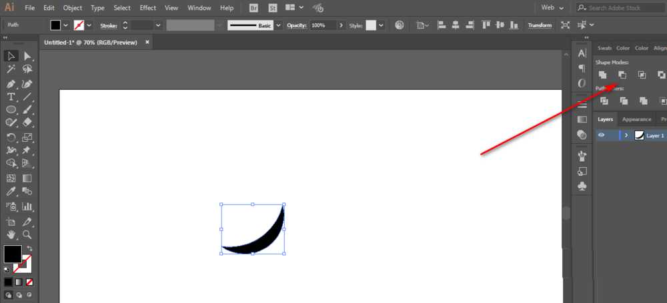Click Minus Front shape mode icon

(x=622, y=75)
